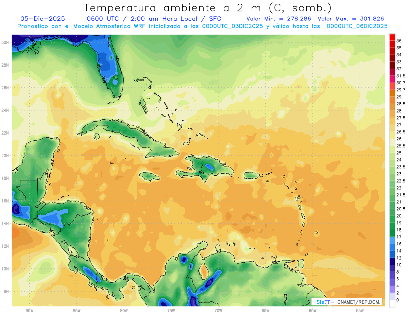Click the 85W longitude axis label
This screenshot has height=315, width=408.
[x=76, y=311]
